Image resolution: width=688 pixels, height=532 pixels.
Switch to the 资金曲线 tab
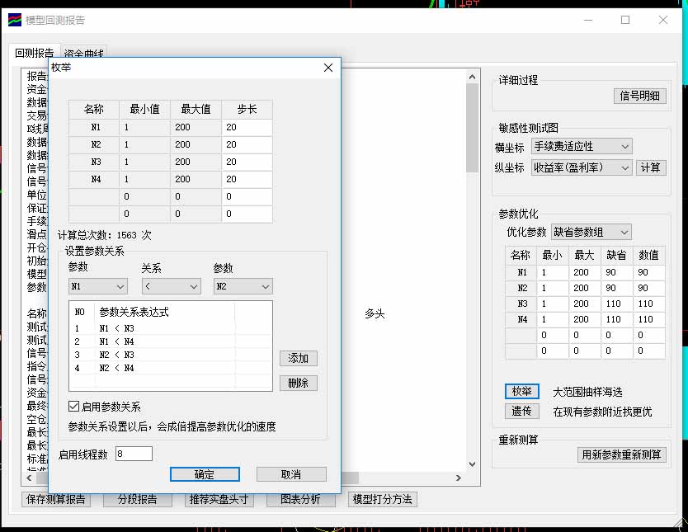coord(84,54)
